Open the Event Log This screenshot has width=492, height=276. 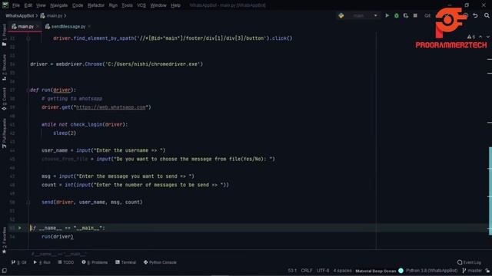tap(469, 262)
